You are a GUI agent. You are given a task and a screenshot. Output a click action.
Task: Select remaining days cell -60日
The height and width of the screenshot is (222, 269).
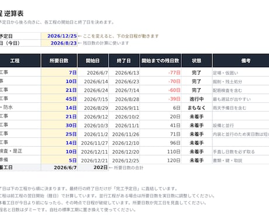click(161, 90)
